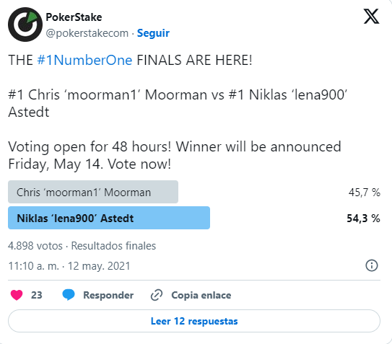Screen dimensions: 392x344
Task: Click the chain link copy icon
Action: tap(157, 295)
